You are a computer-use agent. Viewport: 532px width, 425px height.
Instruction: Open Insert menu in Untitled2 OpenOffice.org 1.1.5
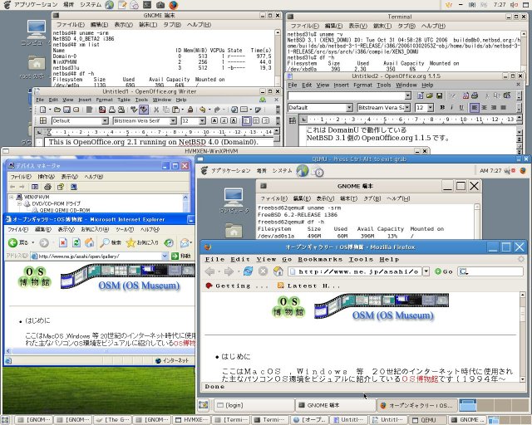341,85
